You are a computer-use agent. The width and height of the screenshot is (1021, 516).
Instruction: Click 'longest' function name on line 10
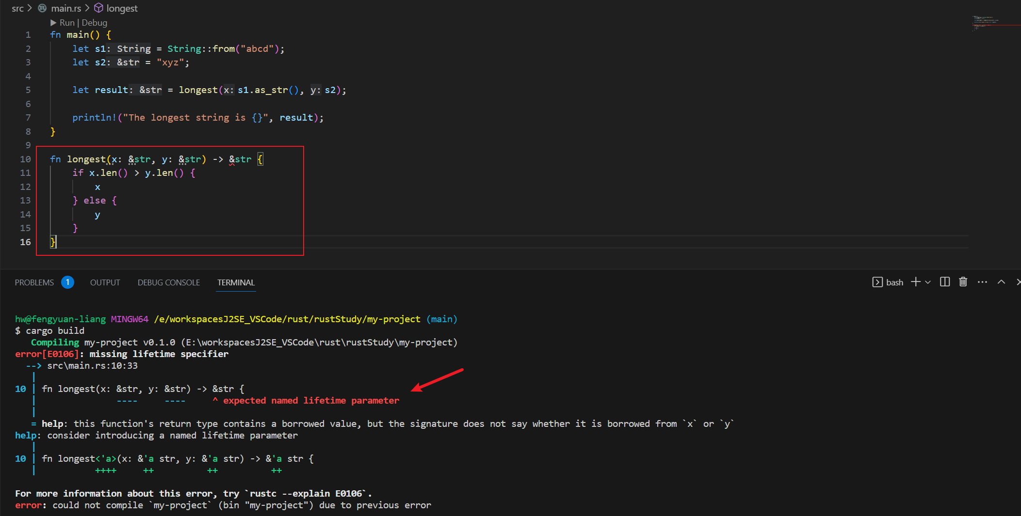coord(86,159)
